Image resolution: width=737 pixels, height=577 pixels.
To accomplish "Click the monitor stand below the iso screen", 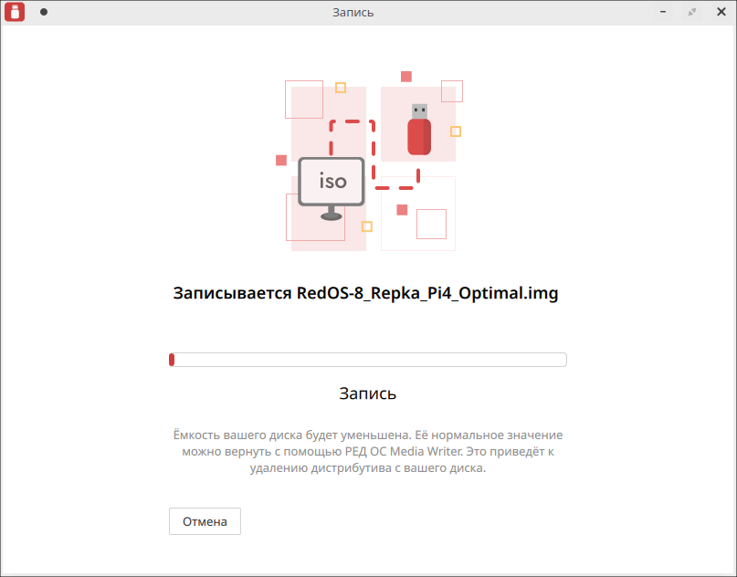I will click(x=332, y=215).
